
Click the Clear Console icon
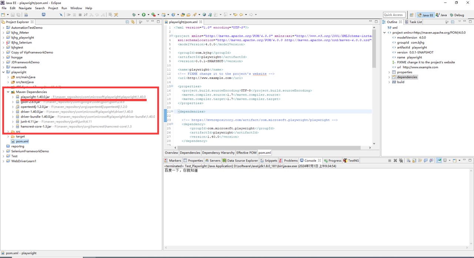408,161
